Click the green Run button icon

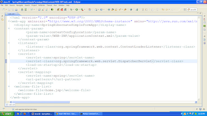pyautogui.click(x=77, y=10)
